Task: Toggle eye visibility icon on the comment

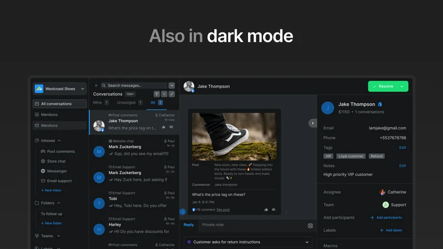Action: tap(274, 210)
